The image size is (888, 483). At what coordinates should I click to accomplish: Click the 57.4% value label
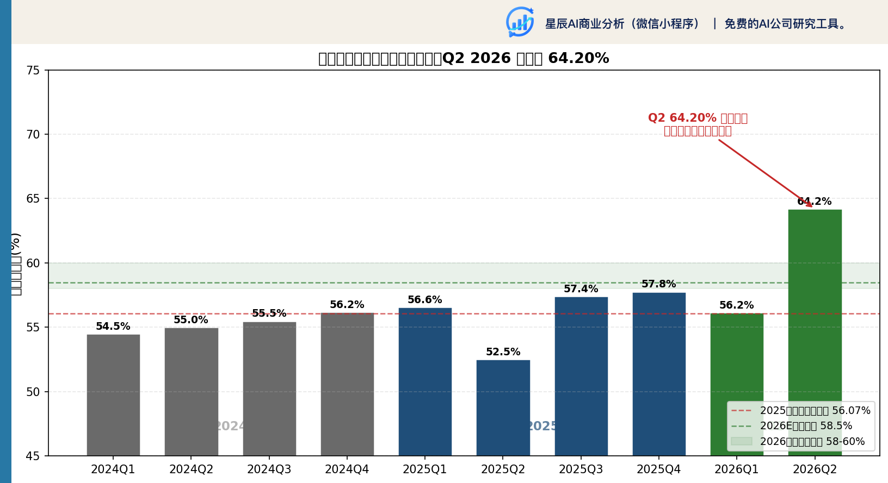[581, 289]
